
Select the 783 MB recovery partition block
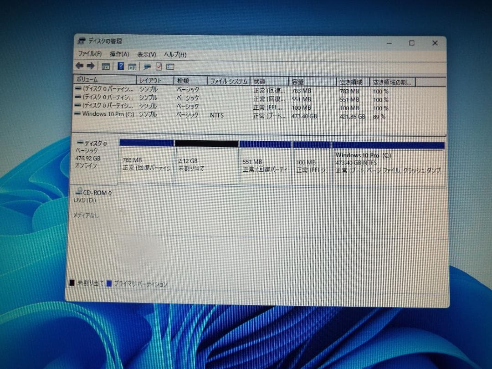point(146,162)
